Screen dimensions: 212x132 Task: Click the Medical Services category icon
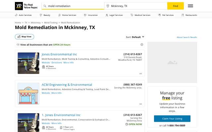pyautogui.click(x=132, y=15)
